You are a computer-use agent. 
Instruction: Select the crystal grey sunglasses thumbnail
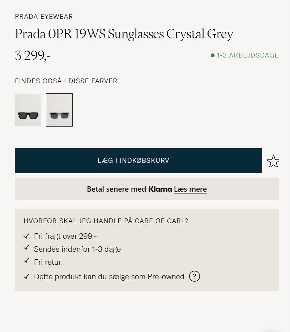59,110
